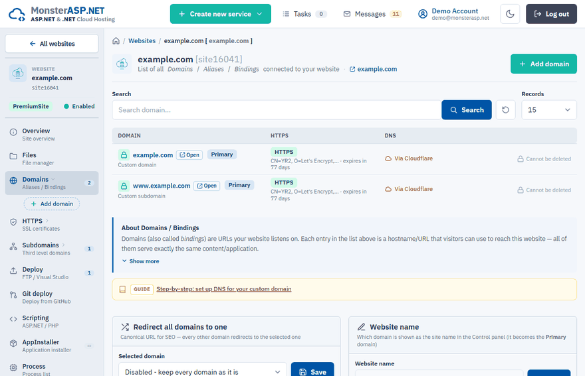Click Open button for example.com
Screen dimensions: 585x376
point(189,155)
